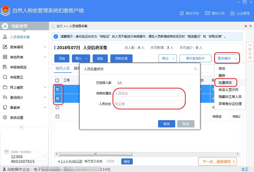Uncheck the second selected row checkbox

coord(57,98)
